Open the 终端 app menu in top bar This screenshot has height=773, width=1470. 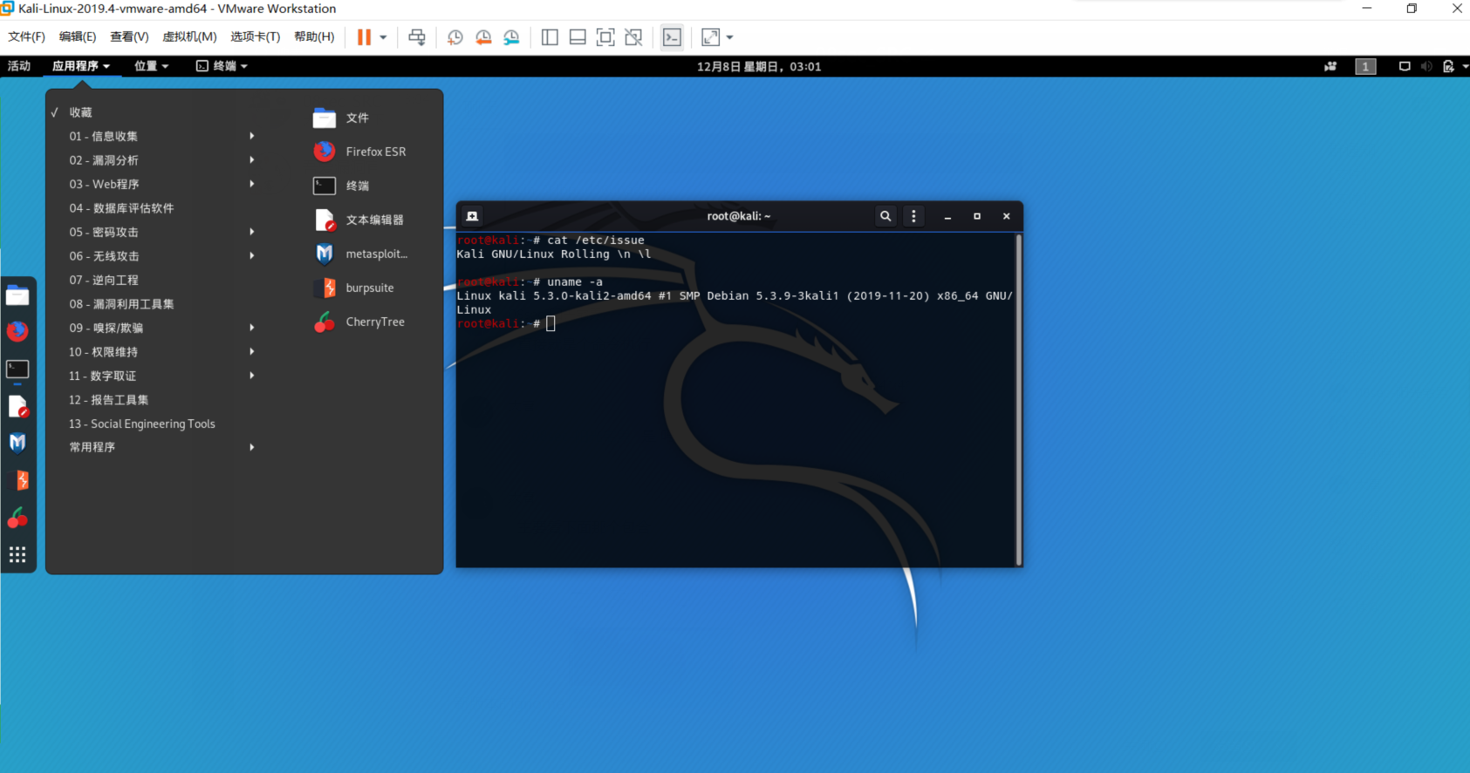pyautogui.click(x=222, y=66)
